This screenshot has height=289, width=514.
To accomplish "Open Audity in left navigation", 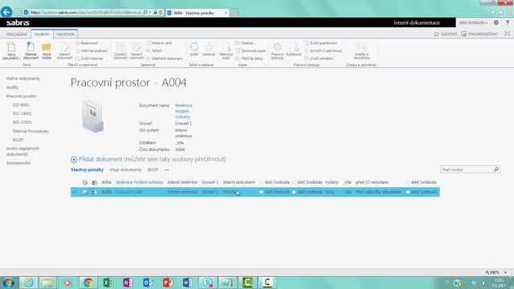I will pyautogui.click(x=13, y=88).
